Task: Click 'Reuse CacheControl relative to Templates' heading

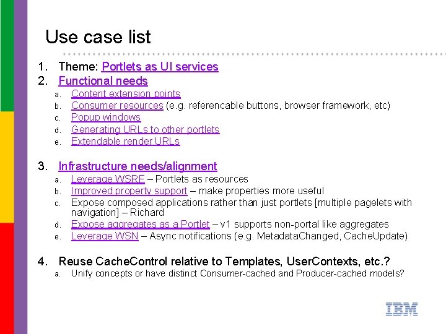Action: pos(171,261)
